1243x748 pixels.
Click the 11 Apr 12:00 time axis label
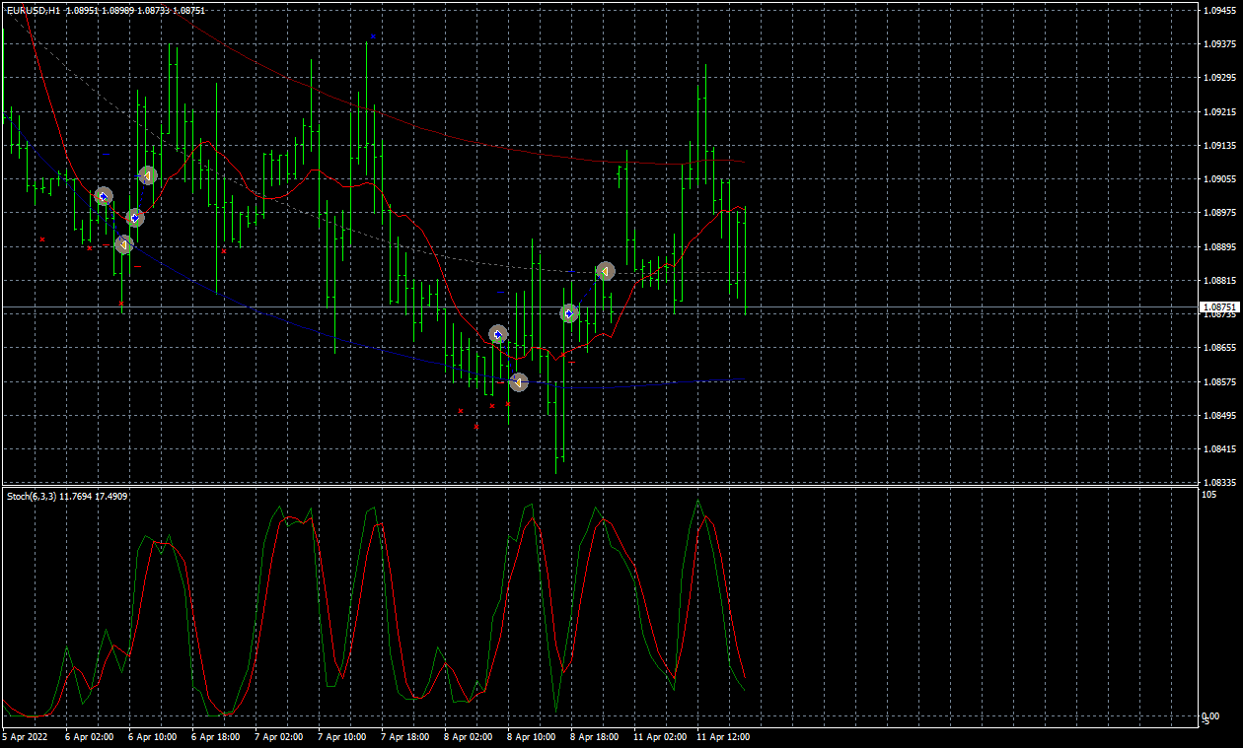pos(723,735)
